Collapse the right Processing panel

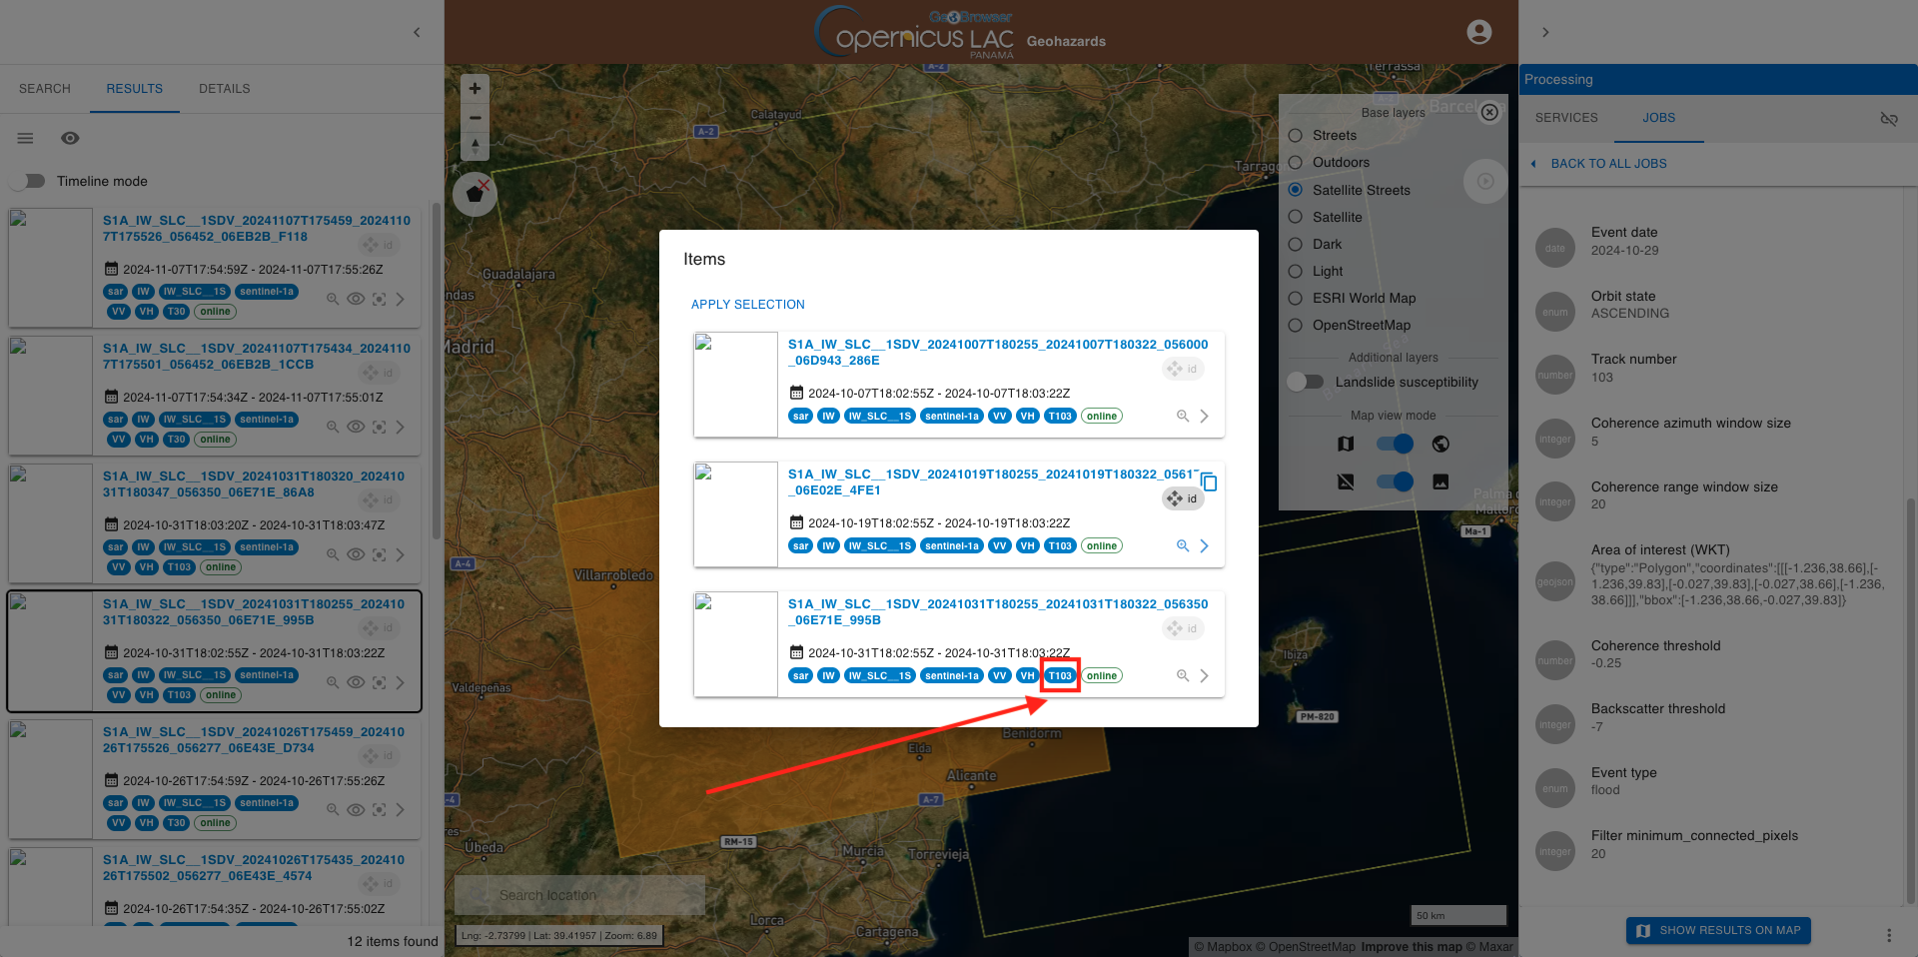(x=1545, y=32)
